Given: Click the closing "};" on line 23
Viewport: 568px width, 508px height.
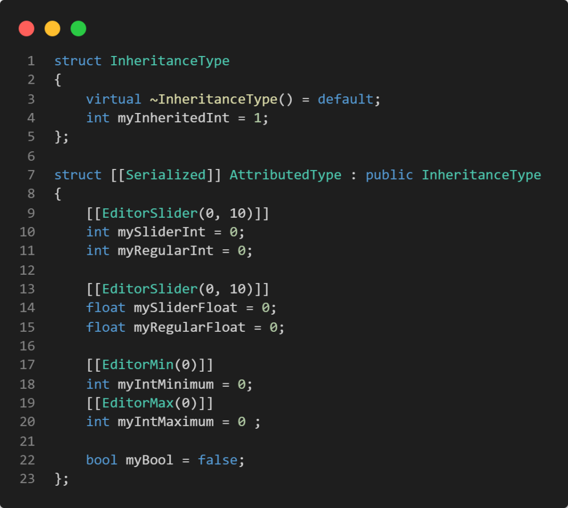Looking at the screenshot, I should coord(61,479).
